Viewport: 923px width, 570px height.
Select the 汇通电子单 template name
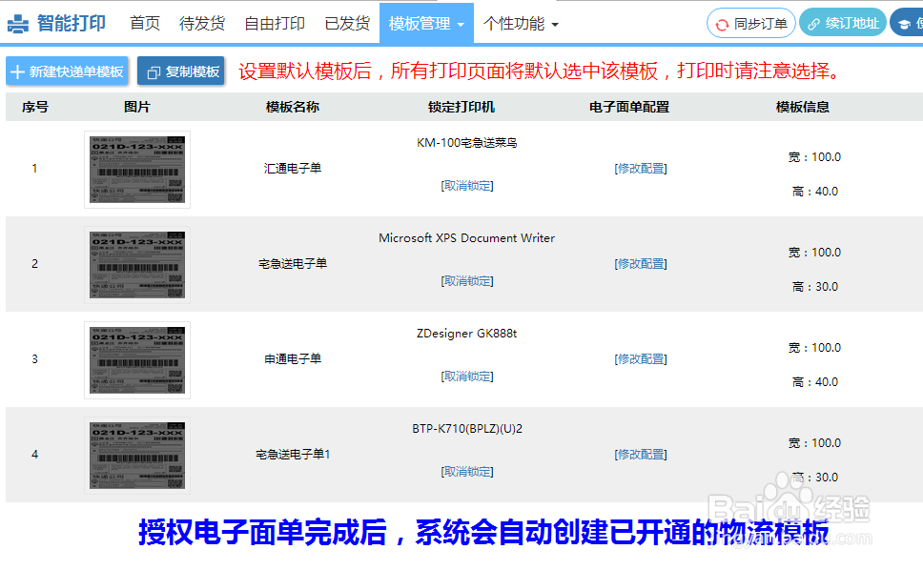[x=293, y=168]
